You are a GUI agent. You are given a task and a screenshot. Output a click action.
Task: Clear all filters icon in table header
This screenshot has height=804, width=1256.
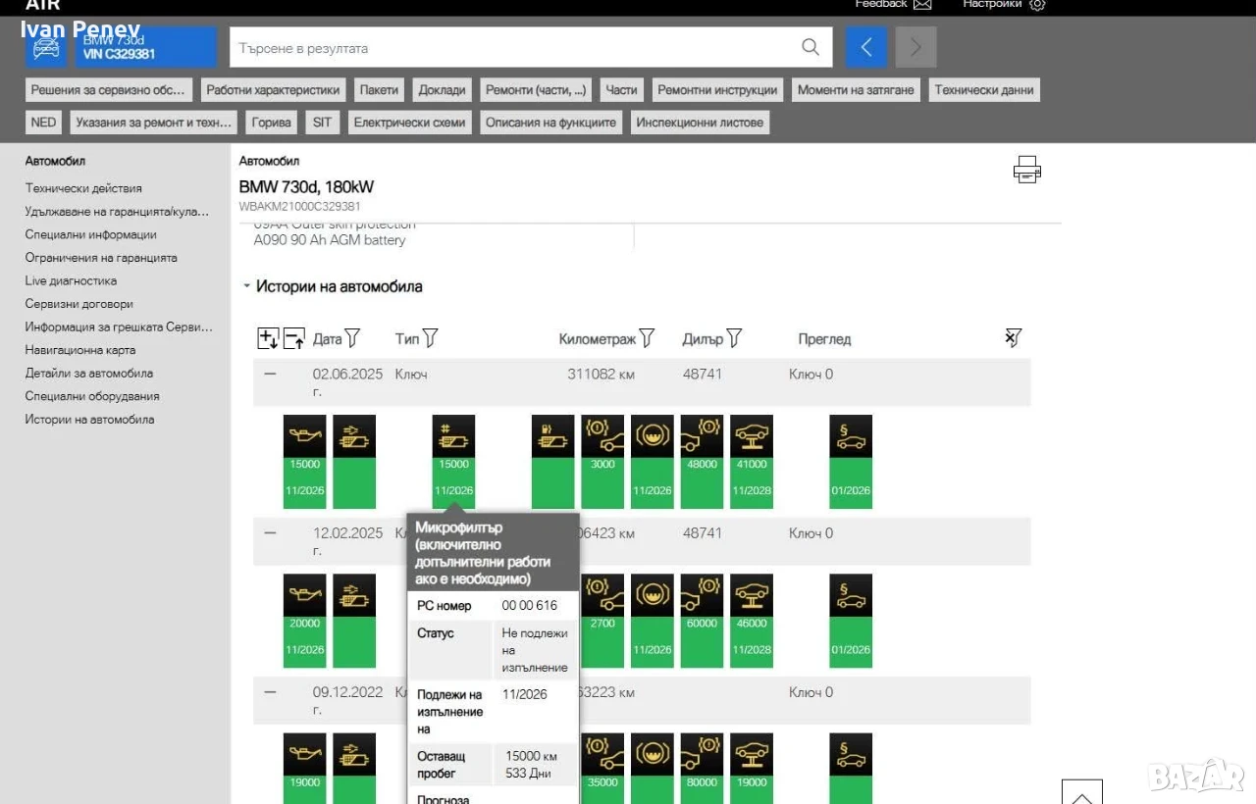(x=1013, y=338)
